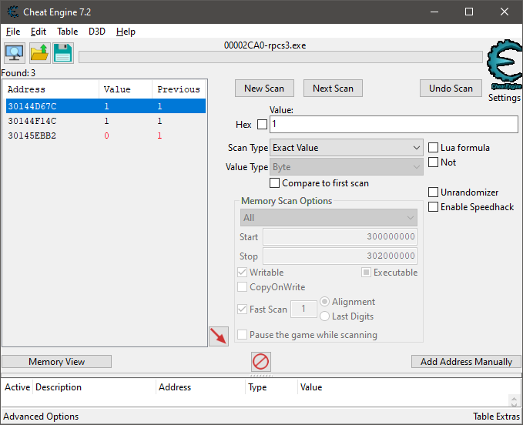Open the Edit menu
Image resolution: width=523 pixels, height=425 pixels.
click(x=39, y=32)
